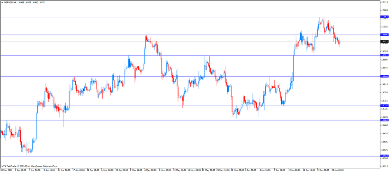Click the 13 May 16:00 time label

coord(180,170)
